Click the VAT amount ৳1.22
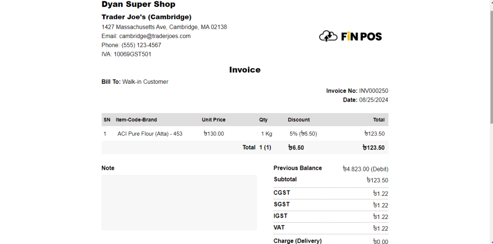 pyautogui.click(x=381, y=229)
